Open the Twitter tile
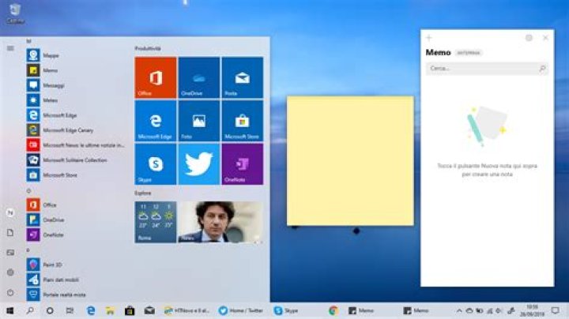This screenshot has width=569, height=319. tap(199, 164)
